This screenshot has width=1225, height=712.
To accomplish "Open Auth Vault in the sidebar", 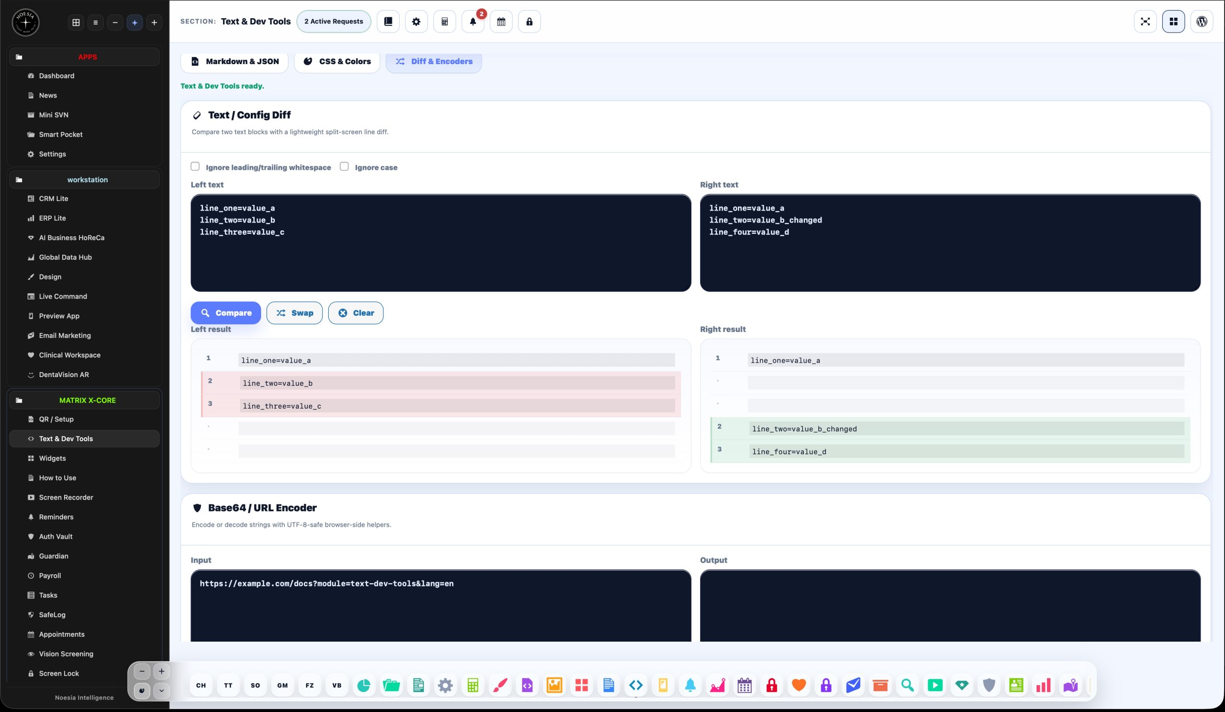I will point(84,536).
